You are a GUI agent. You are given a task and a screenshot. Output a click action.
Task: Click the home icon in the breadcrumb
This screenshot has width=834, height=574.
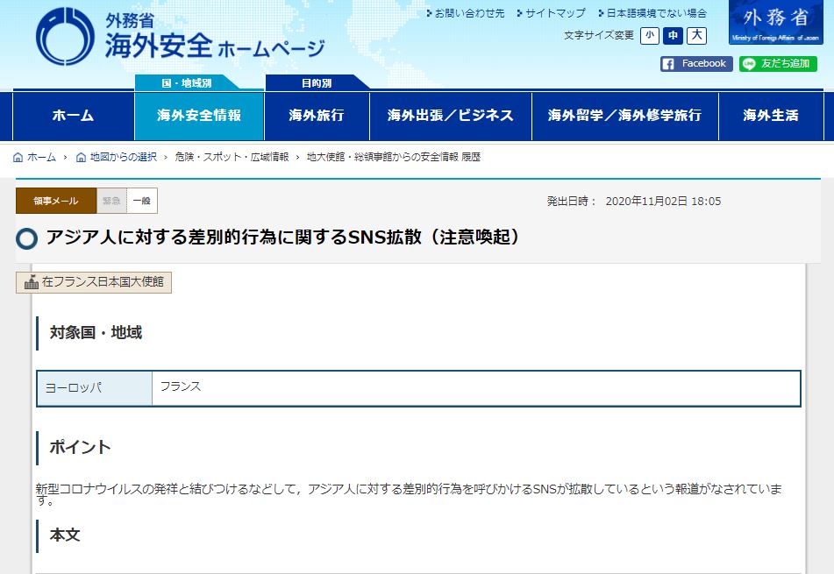pos(18,158)
